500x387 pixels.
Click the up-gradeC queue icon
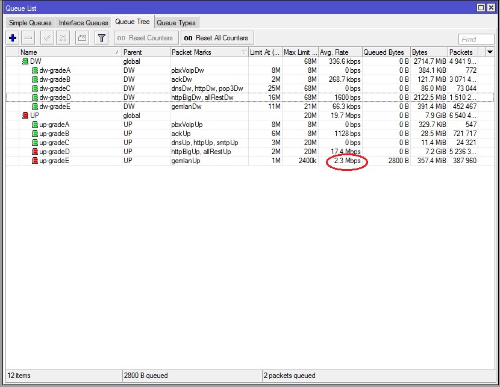pos(35,143)
